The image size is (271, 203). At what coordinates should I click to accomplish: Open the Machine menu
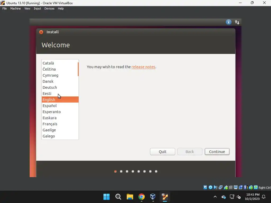coord(15,8)
